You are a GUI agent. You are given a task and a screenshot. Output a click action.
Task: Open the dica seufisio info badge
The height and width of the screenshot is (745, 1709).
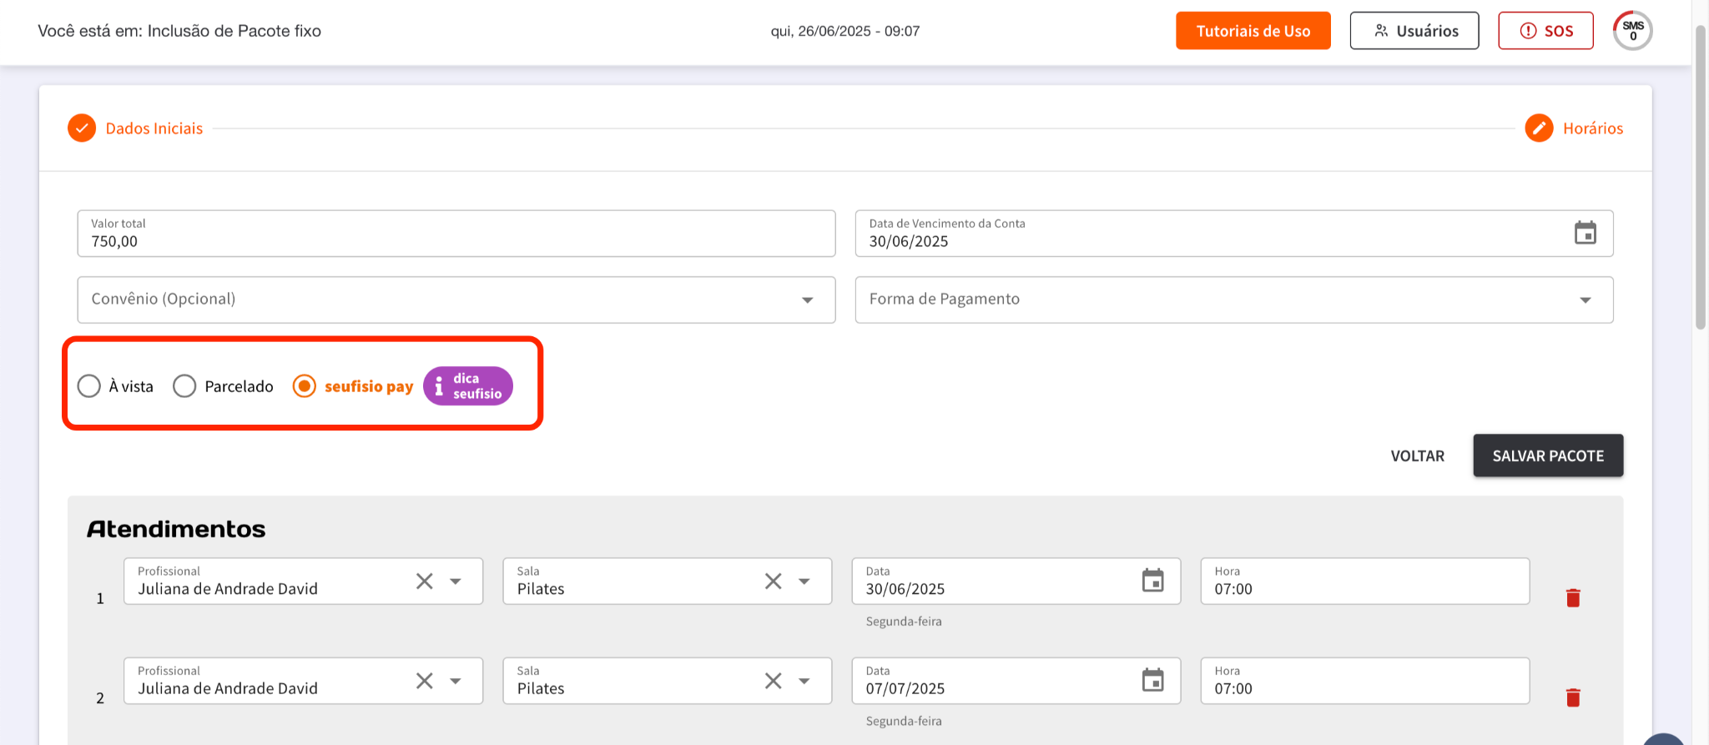(468, 386)
